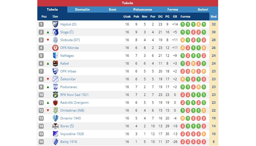Click the Borac (Š) club logo
The height and width of the screenshot is (146, 256).
[55, 126]
